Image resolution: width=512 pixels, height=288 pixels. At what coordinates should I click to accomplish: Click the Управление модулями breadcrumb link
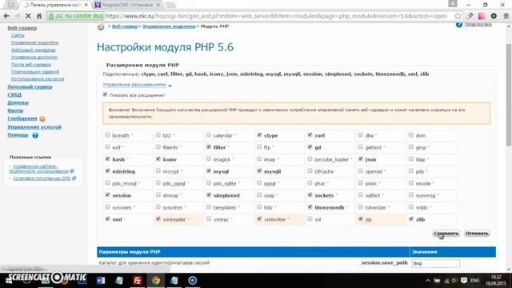[169, 26]
